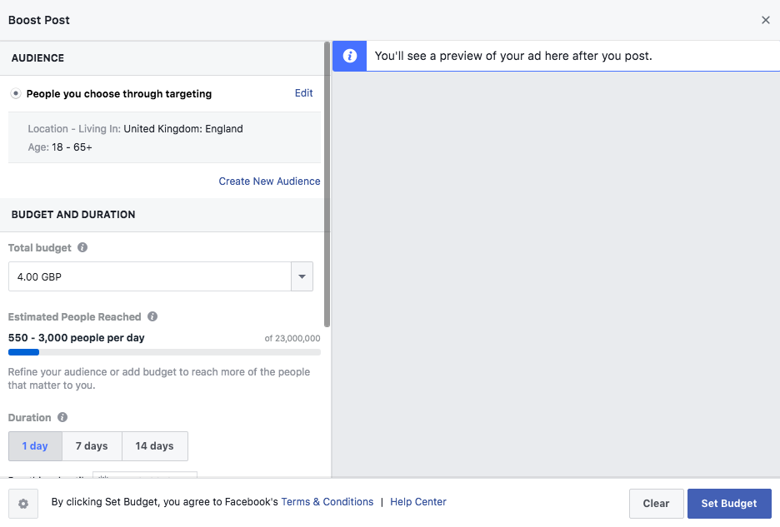Click the Estimated People Reached info icon
780x527 pixels.
point(152,316)
